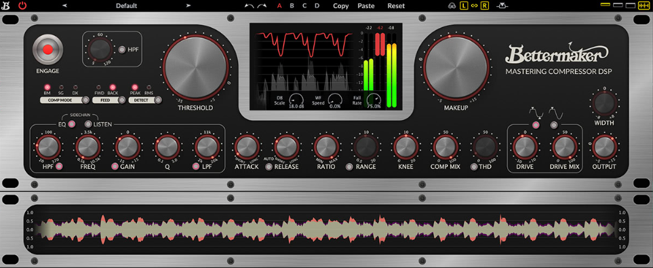The image size is (653, 268).
Task: Click the sidechain HPF knob labeled 100
Action: tap(48, 147)
